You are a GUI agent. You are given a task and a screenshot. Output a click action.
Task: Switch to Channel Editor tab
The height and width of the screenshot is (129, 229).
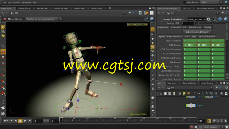click(24, 8)
